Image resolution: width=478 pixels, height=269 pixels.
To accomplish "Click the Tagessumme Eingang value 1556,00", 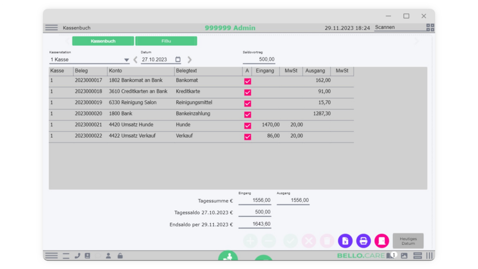I will point(255,200).
